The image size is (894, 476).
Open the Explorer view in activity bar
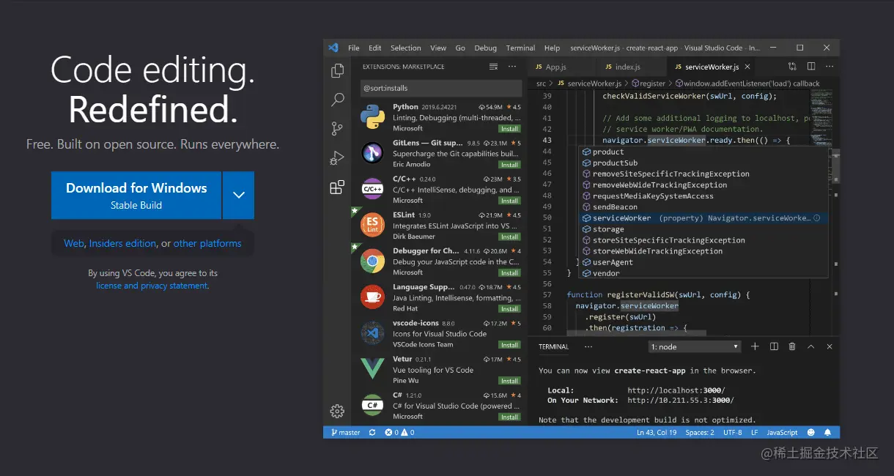[337, 71]
